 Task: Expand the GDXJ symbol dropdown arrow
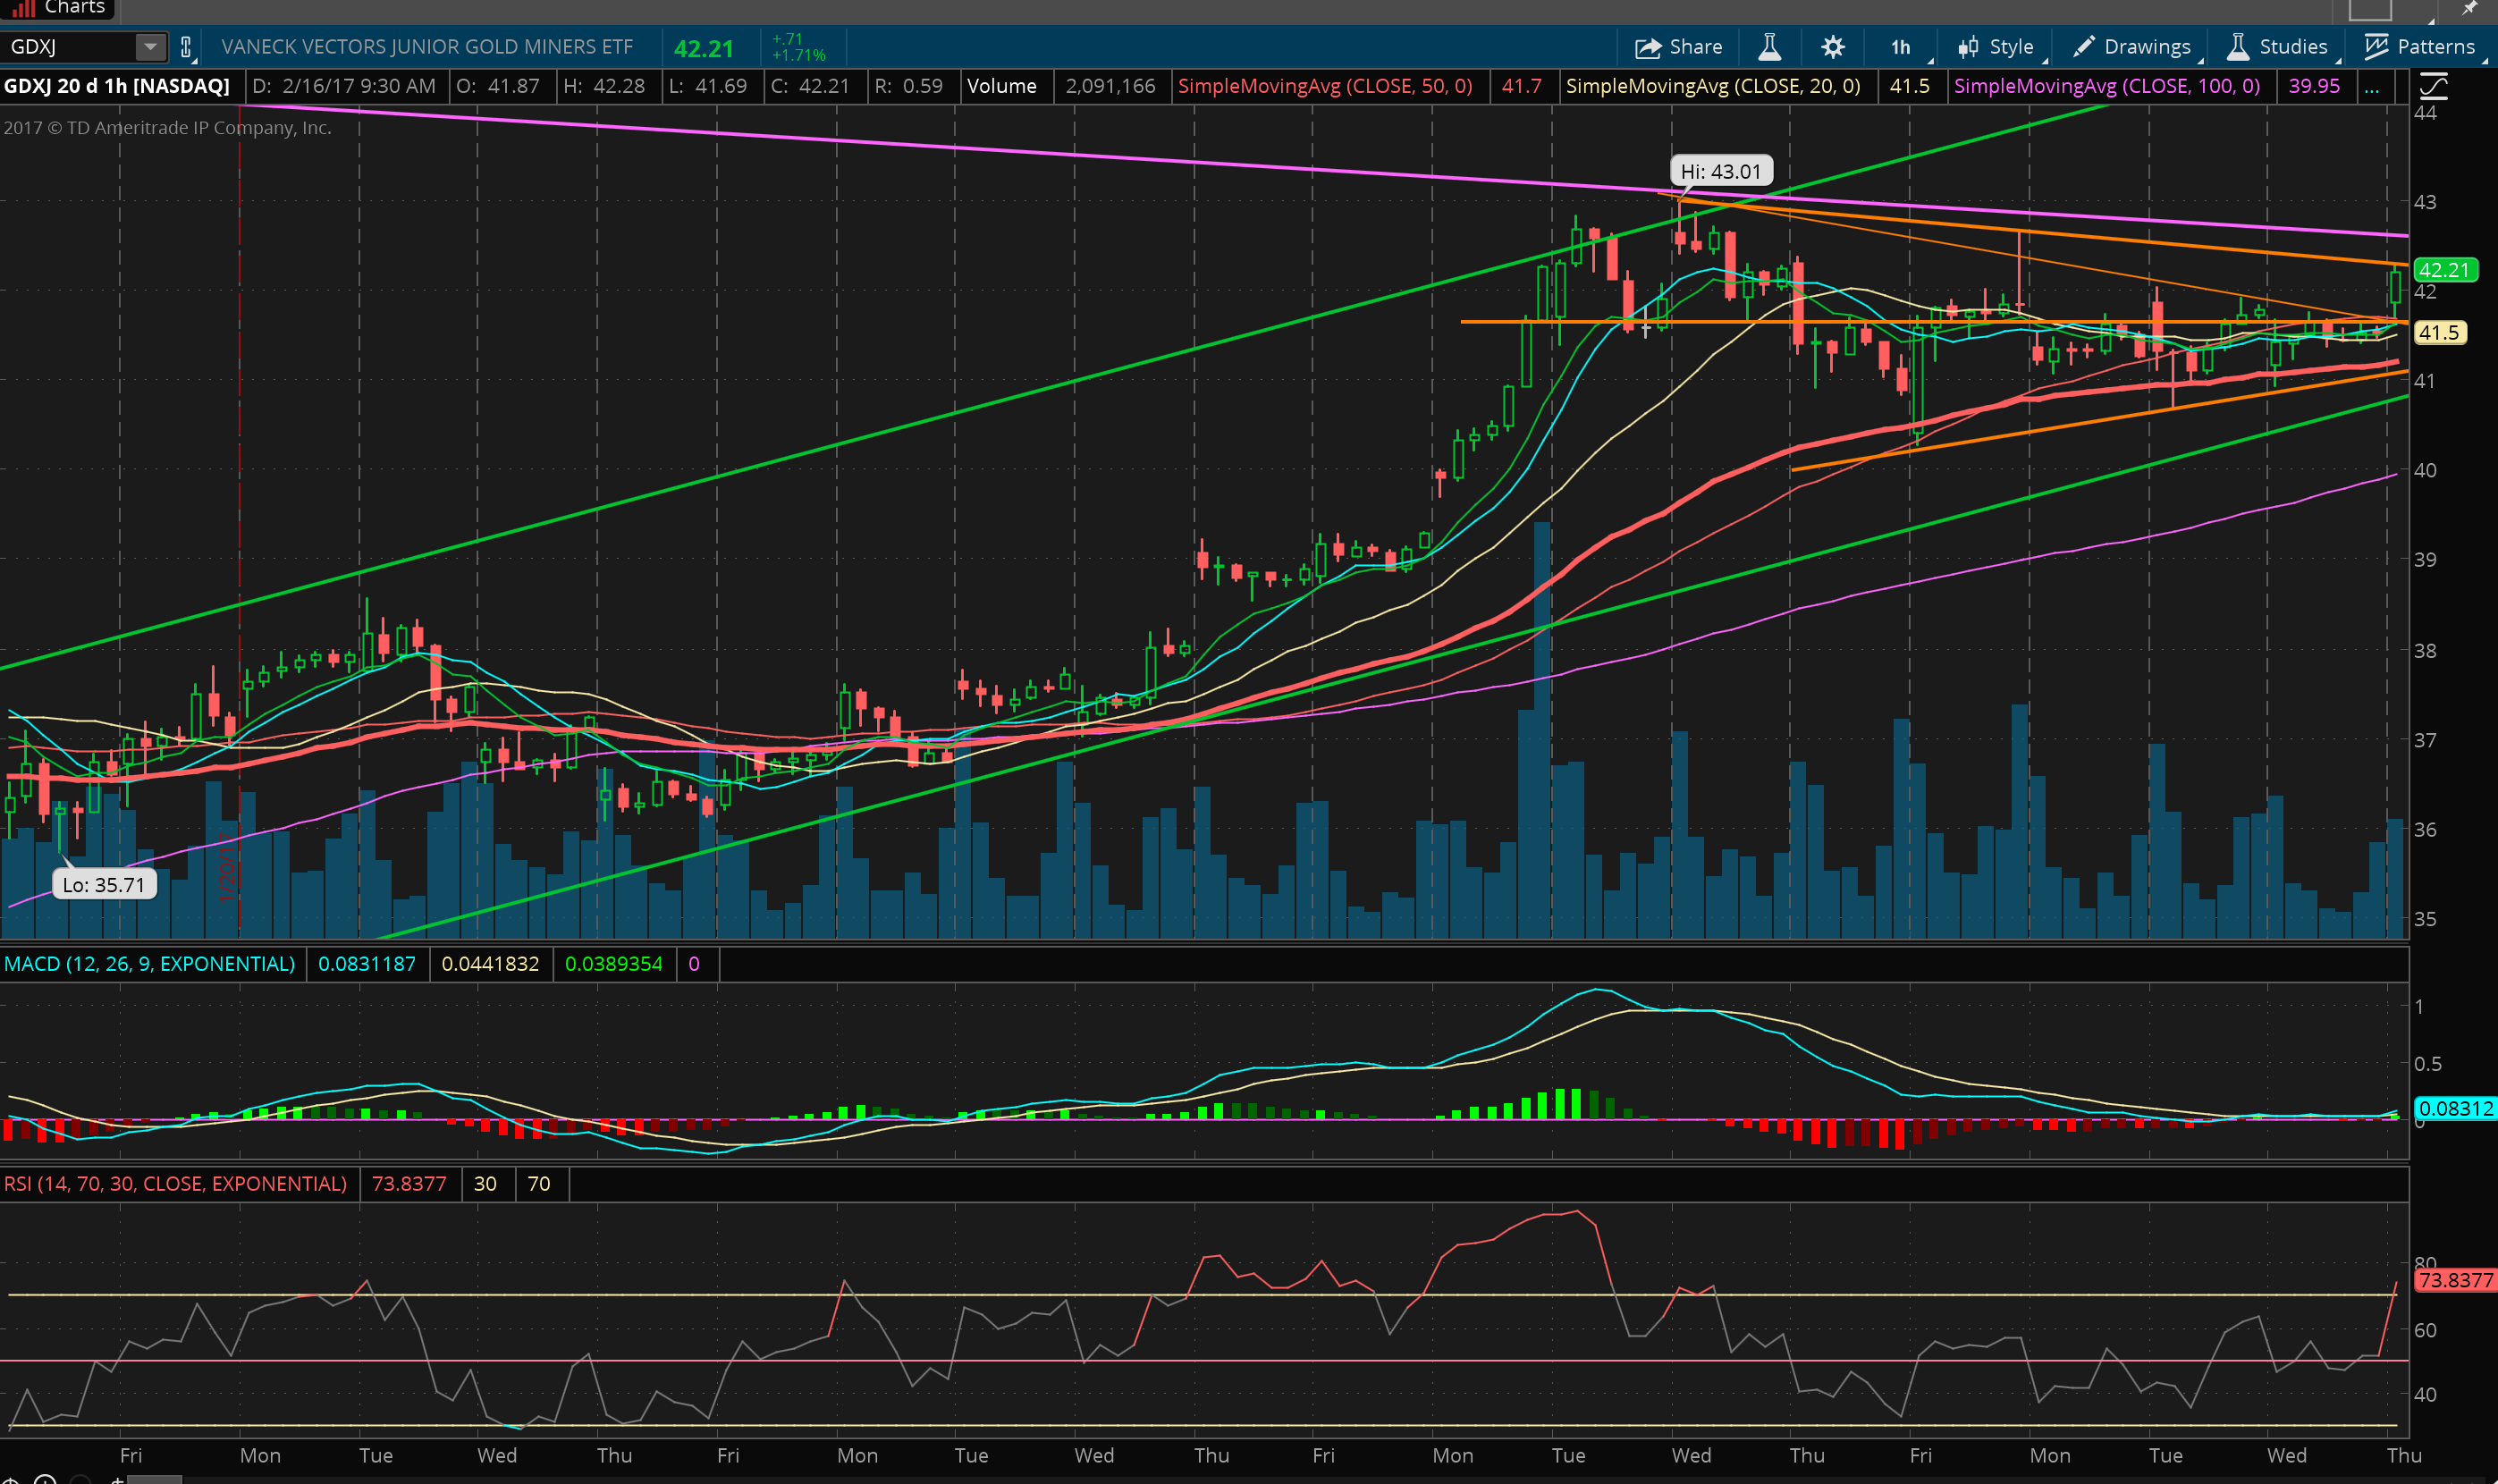(x=150, y=47)
